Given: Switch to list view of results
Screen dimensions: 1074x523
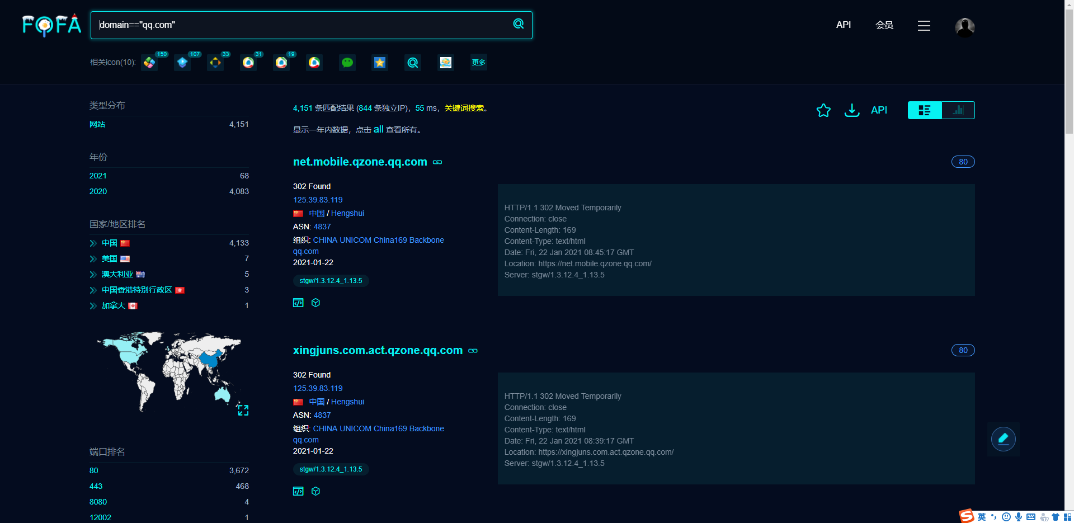Looking at the screenshot, I should point(925,110).
